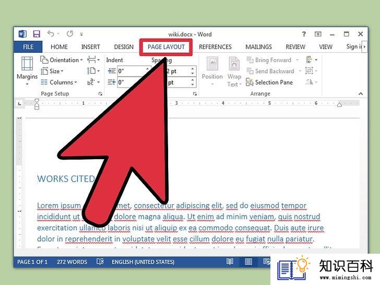Launch the Paragraph settings dialog
The height and width of the screenshot is (285, 380).
tap(195, 94)
